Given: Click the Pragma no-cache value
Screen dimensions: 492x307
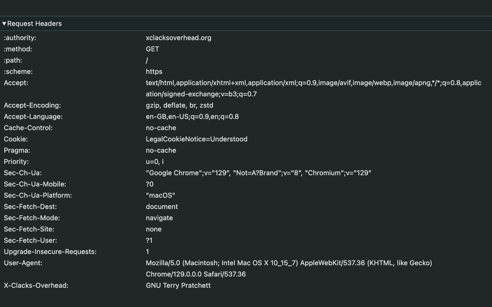Looking at the screenshot, I should (x=161, y=150).
